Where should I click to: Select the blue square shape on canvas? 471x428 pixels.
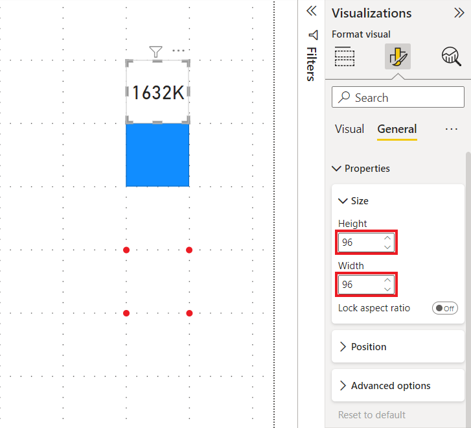click(x=157, y=155)
